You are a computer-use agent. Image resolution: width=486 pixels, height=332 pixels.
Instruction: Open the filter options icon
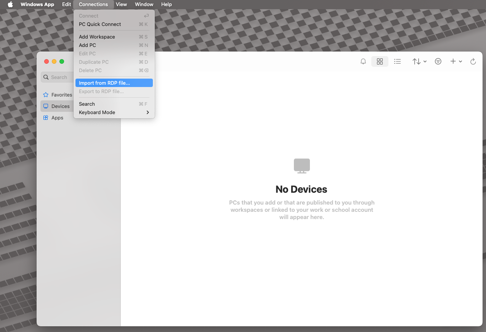click(438, 61)
